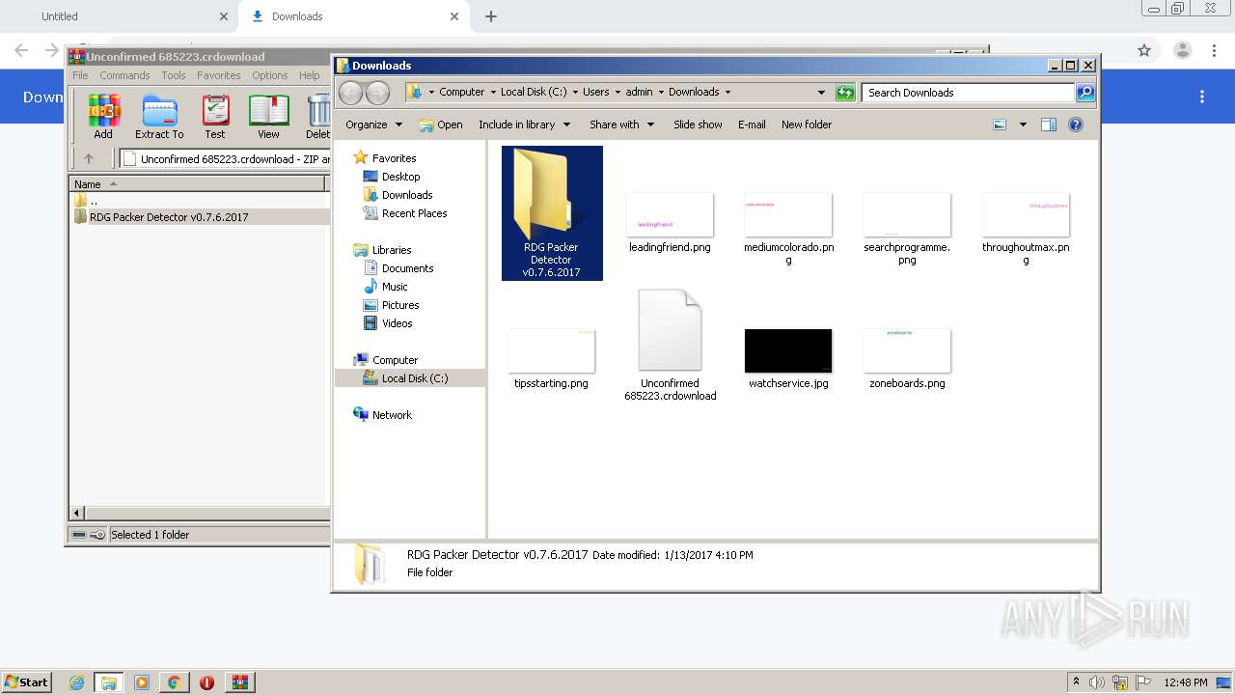Expand Downloads breadcrumb arrow in address bar

pos(727,93)
